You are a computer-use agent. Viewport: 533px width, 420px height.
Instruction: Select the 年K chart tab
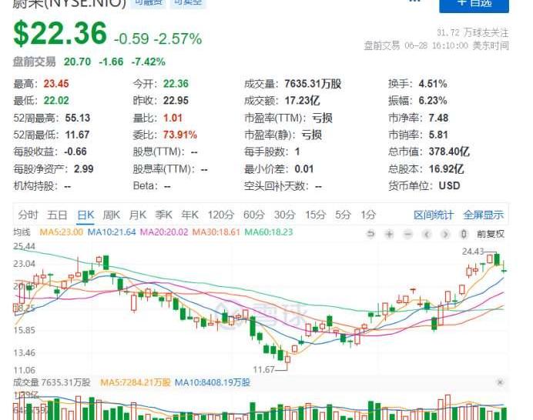point(190,215)
